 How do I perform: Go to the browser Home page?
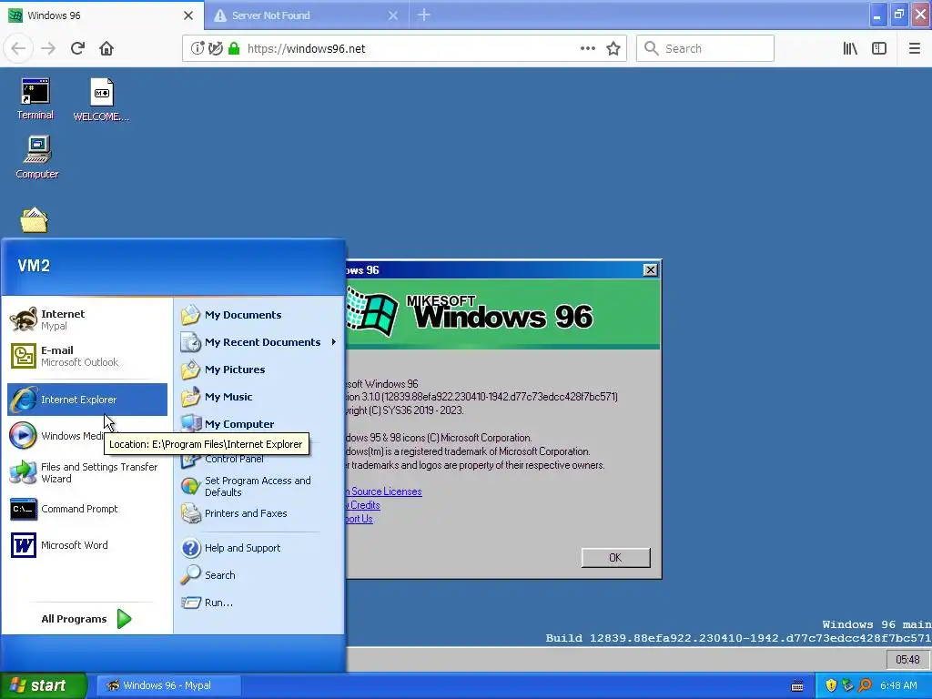pyautogui.click(x=106, y=48)
